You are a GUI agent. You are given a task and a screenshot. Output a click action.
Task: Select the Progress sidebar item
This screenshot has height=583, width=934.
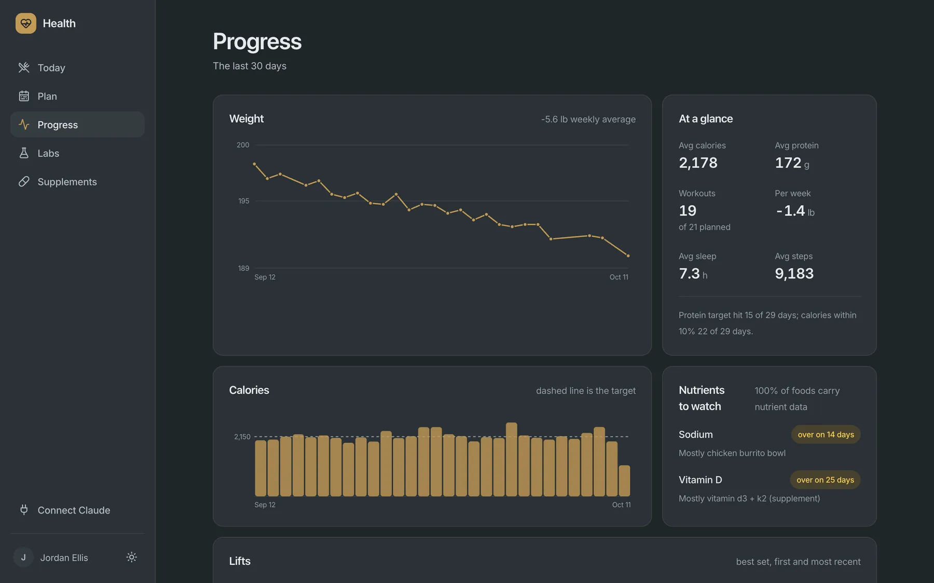(77, 124)
